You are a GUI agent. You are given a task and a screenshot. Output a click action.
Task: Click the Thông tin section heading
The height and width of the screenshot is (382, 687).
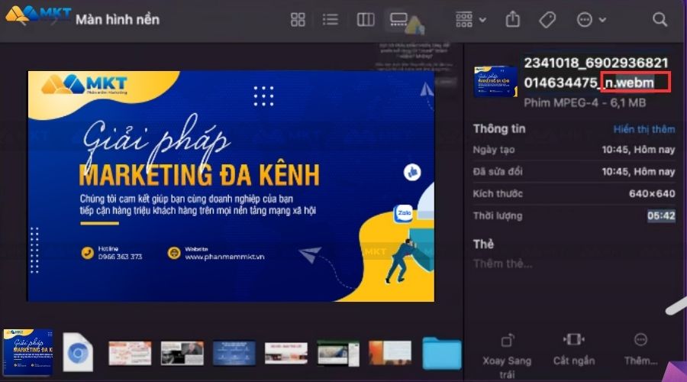pyautogui.click(x=499, y=129)
